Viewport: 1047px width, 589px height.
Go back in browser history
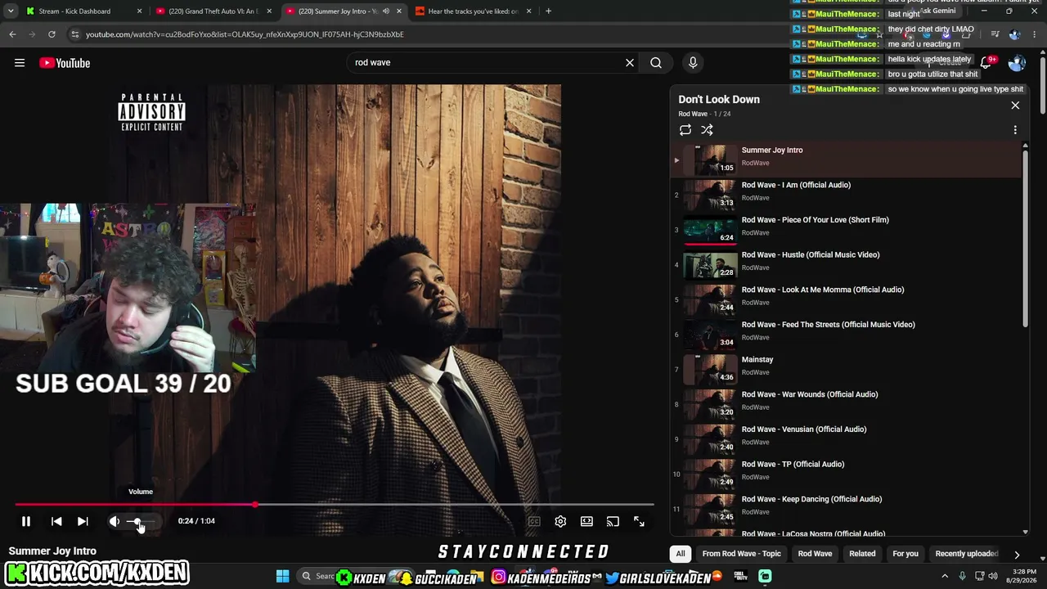[12, 34]
